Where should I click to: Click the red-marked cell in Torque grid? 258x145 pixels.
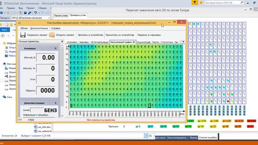[228, 101]
